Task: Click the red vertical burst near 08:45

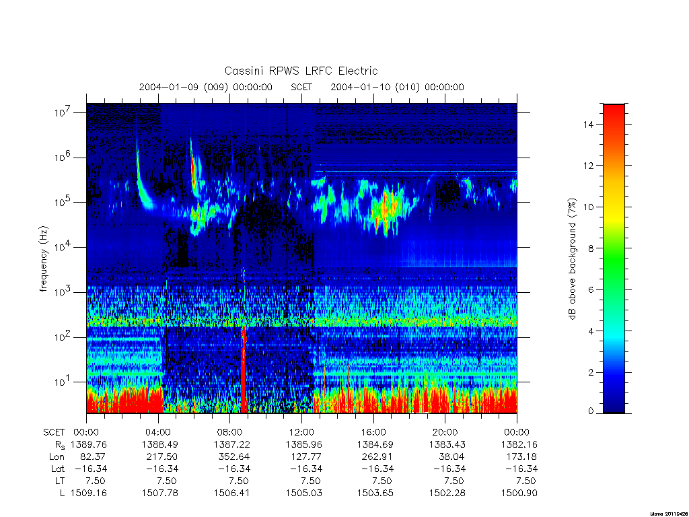Action: (242, 370)
